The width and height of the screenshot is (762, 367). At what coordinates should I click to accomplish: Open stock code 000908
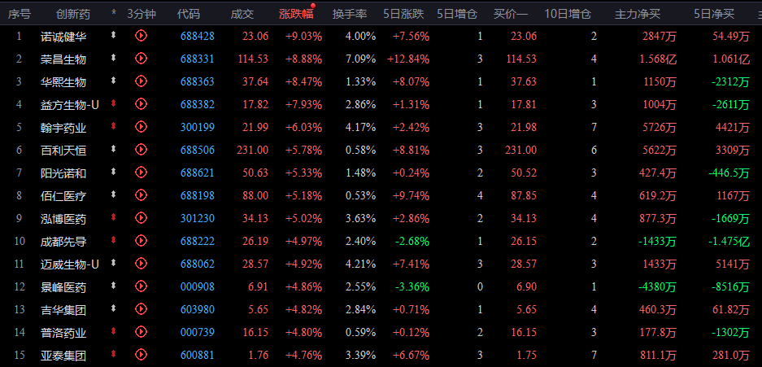point(198,287)
